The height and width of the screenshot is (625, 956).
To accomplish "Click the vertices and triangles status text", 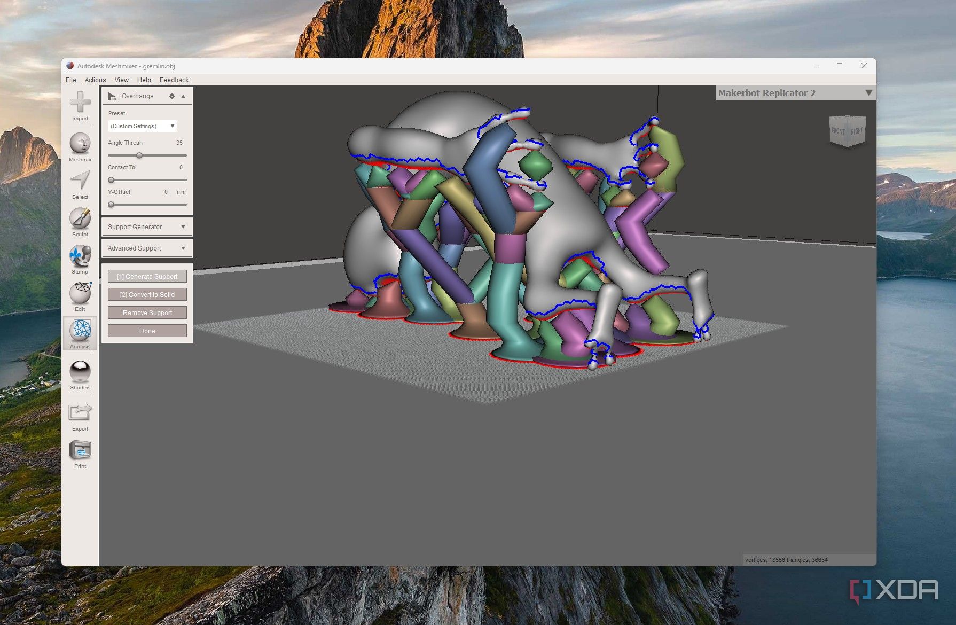I will point(786,560).
